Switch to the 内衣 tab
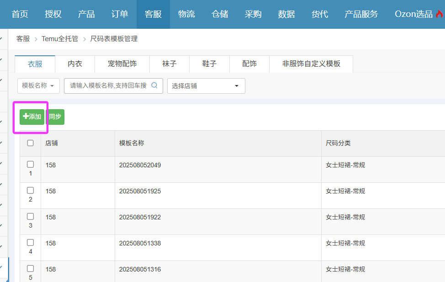This screenshot has width=445, height=282. coord(75,64)
